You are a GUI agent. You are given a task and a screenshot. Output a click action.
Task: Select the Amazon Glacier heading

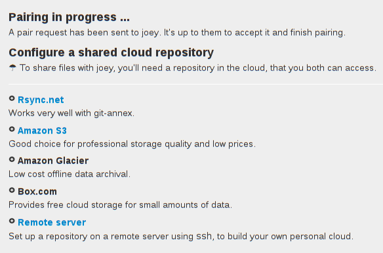(x=53, y=161)
